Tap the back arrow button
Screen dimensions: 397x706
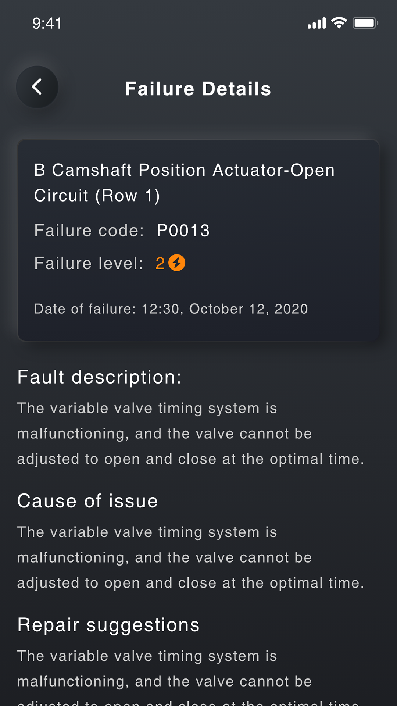coord(37,87)
